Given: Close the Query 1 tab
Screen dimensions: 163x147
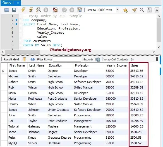Looking at the screenshot, I should tap(18, 3).
